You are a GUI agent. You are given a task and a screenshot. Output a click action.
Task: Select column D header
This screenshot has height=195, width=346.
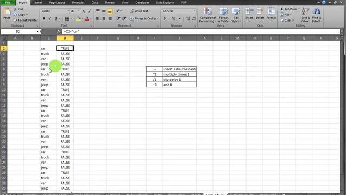[x=65, y=38]
